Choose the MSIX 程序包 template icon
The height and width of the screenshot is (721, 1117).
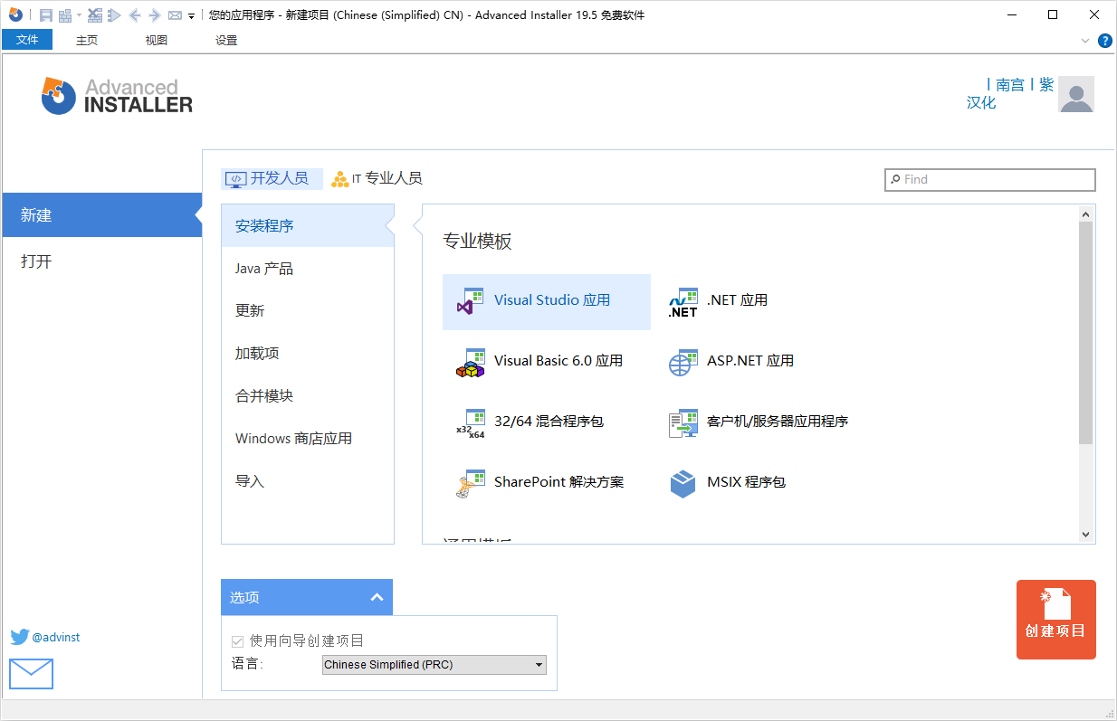(x=683, y=483)
